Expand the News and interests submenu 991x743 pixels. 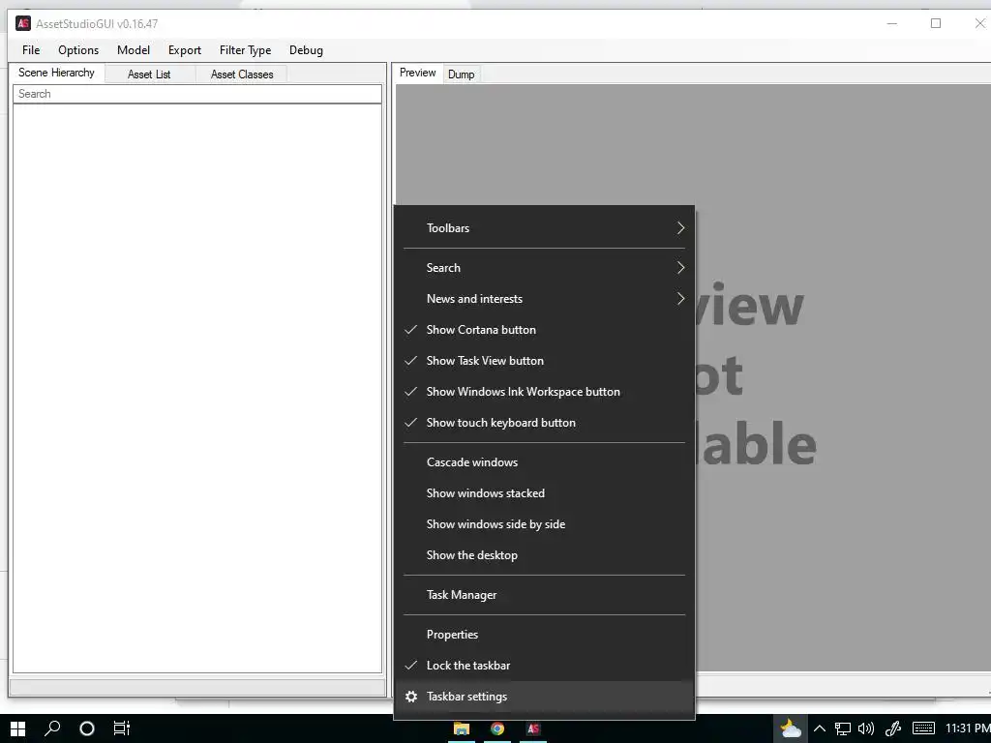click(544, 299)
